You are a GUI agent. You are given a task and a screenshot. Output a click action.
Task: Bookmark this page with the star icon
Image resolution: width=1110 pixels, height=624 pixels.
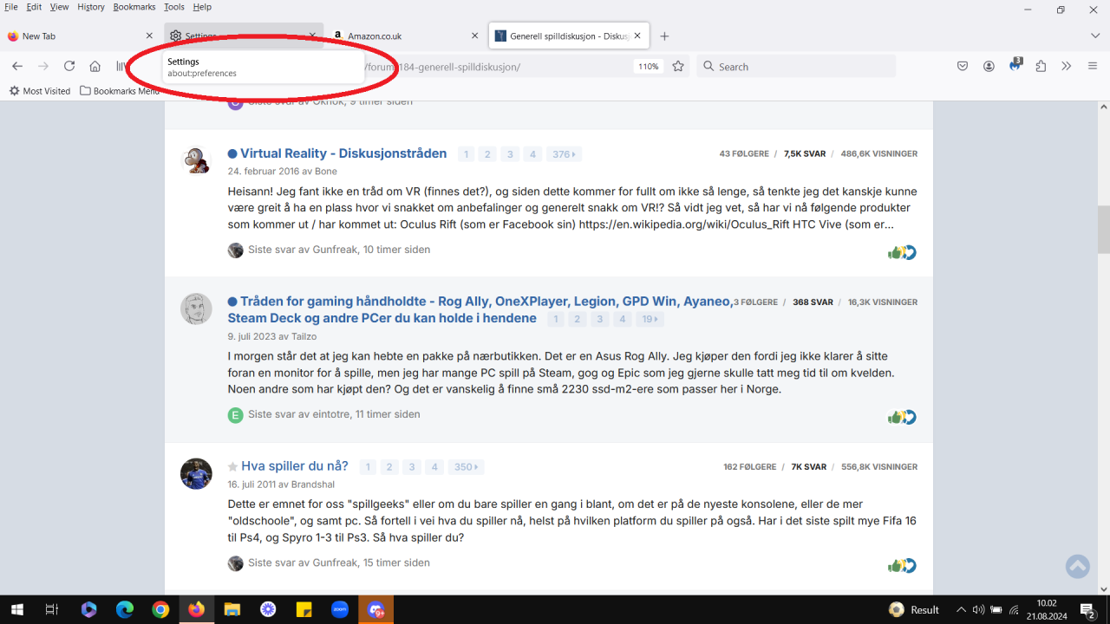677,66
